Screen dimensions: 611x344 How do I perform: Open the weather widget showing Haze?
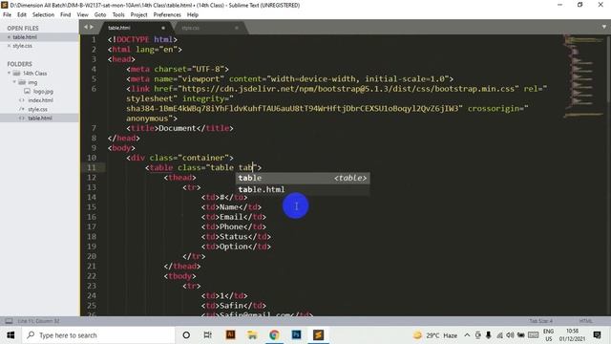pyautogui.click(x=435, y=335)
